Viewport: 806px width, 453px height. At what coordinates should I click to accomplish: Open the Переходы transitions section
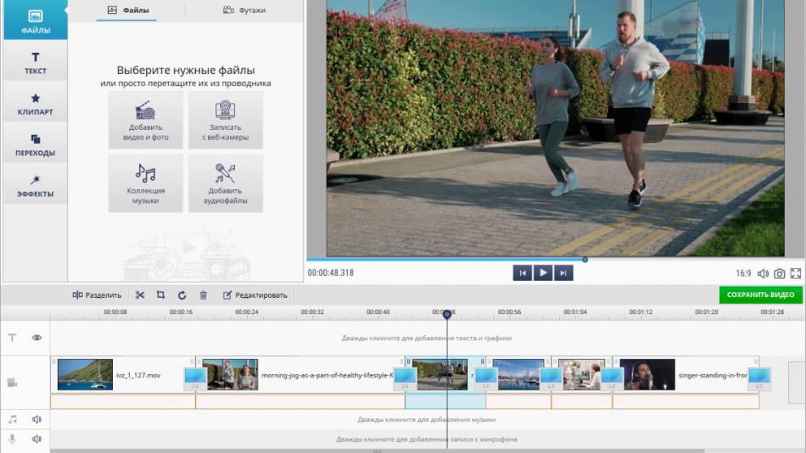point(35,145)
